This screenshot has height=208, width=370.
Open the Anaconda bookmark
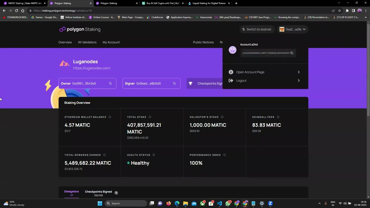[204, 17]
